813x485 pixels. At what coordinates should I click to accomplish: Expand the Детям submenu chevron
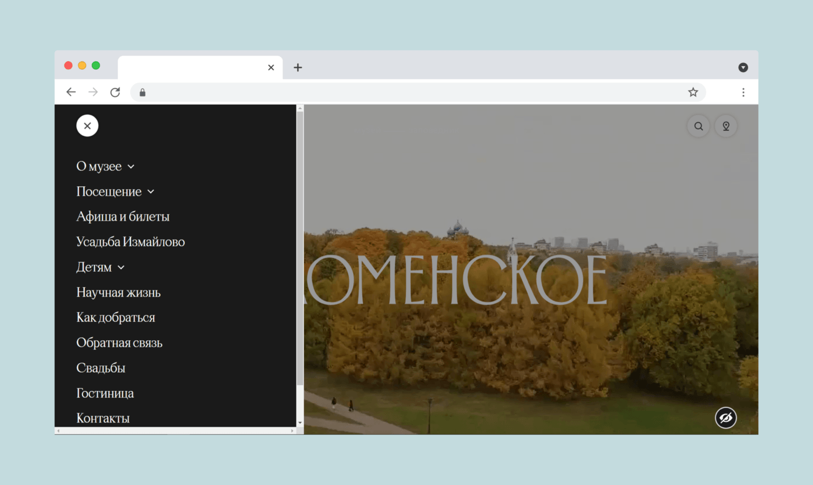(121, 267)
